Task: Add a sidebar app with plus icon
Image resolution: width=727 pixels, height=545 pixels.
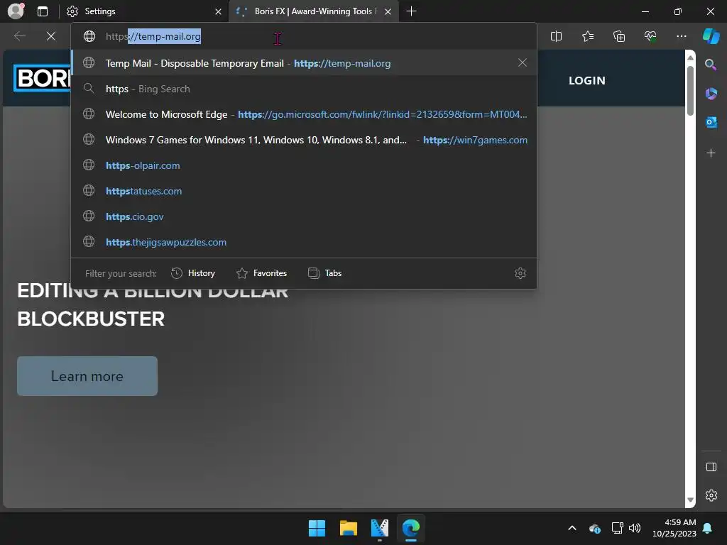Action: (711, 153)
